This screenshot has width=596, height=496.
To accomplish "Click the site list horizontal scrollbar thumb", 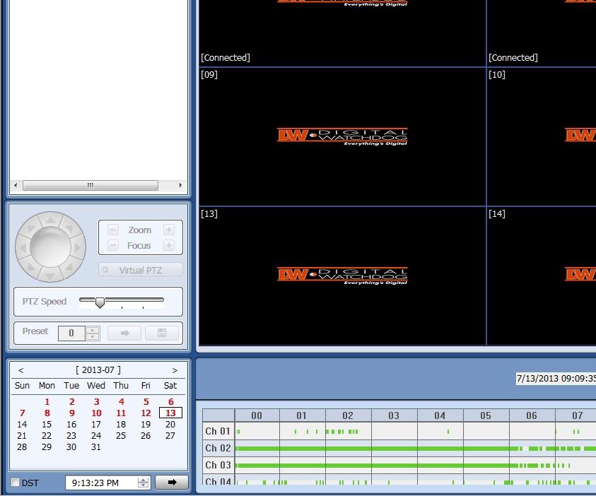I will [90, 185].
